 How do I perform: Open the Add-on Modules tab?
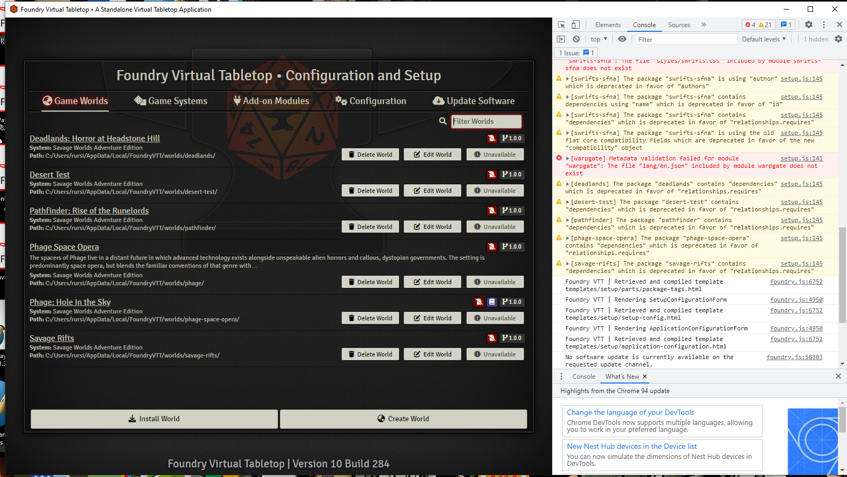coord(272,101)
